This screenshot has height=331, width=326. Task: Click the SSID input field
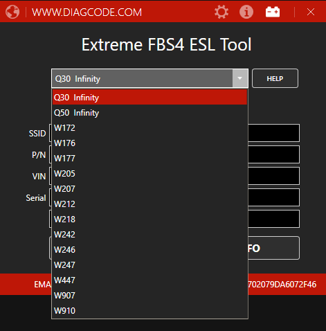coord(273,133)
